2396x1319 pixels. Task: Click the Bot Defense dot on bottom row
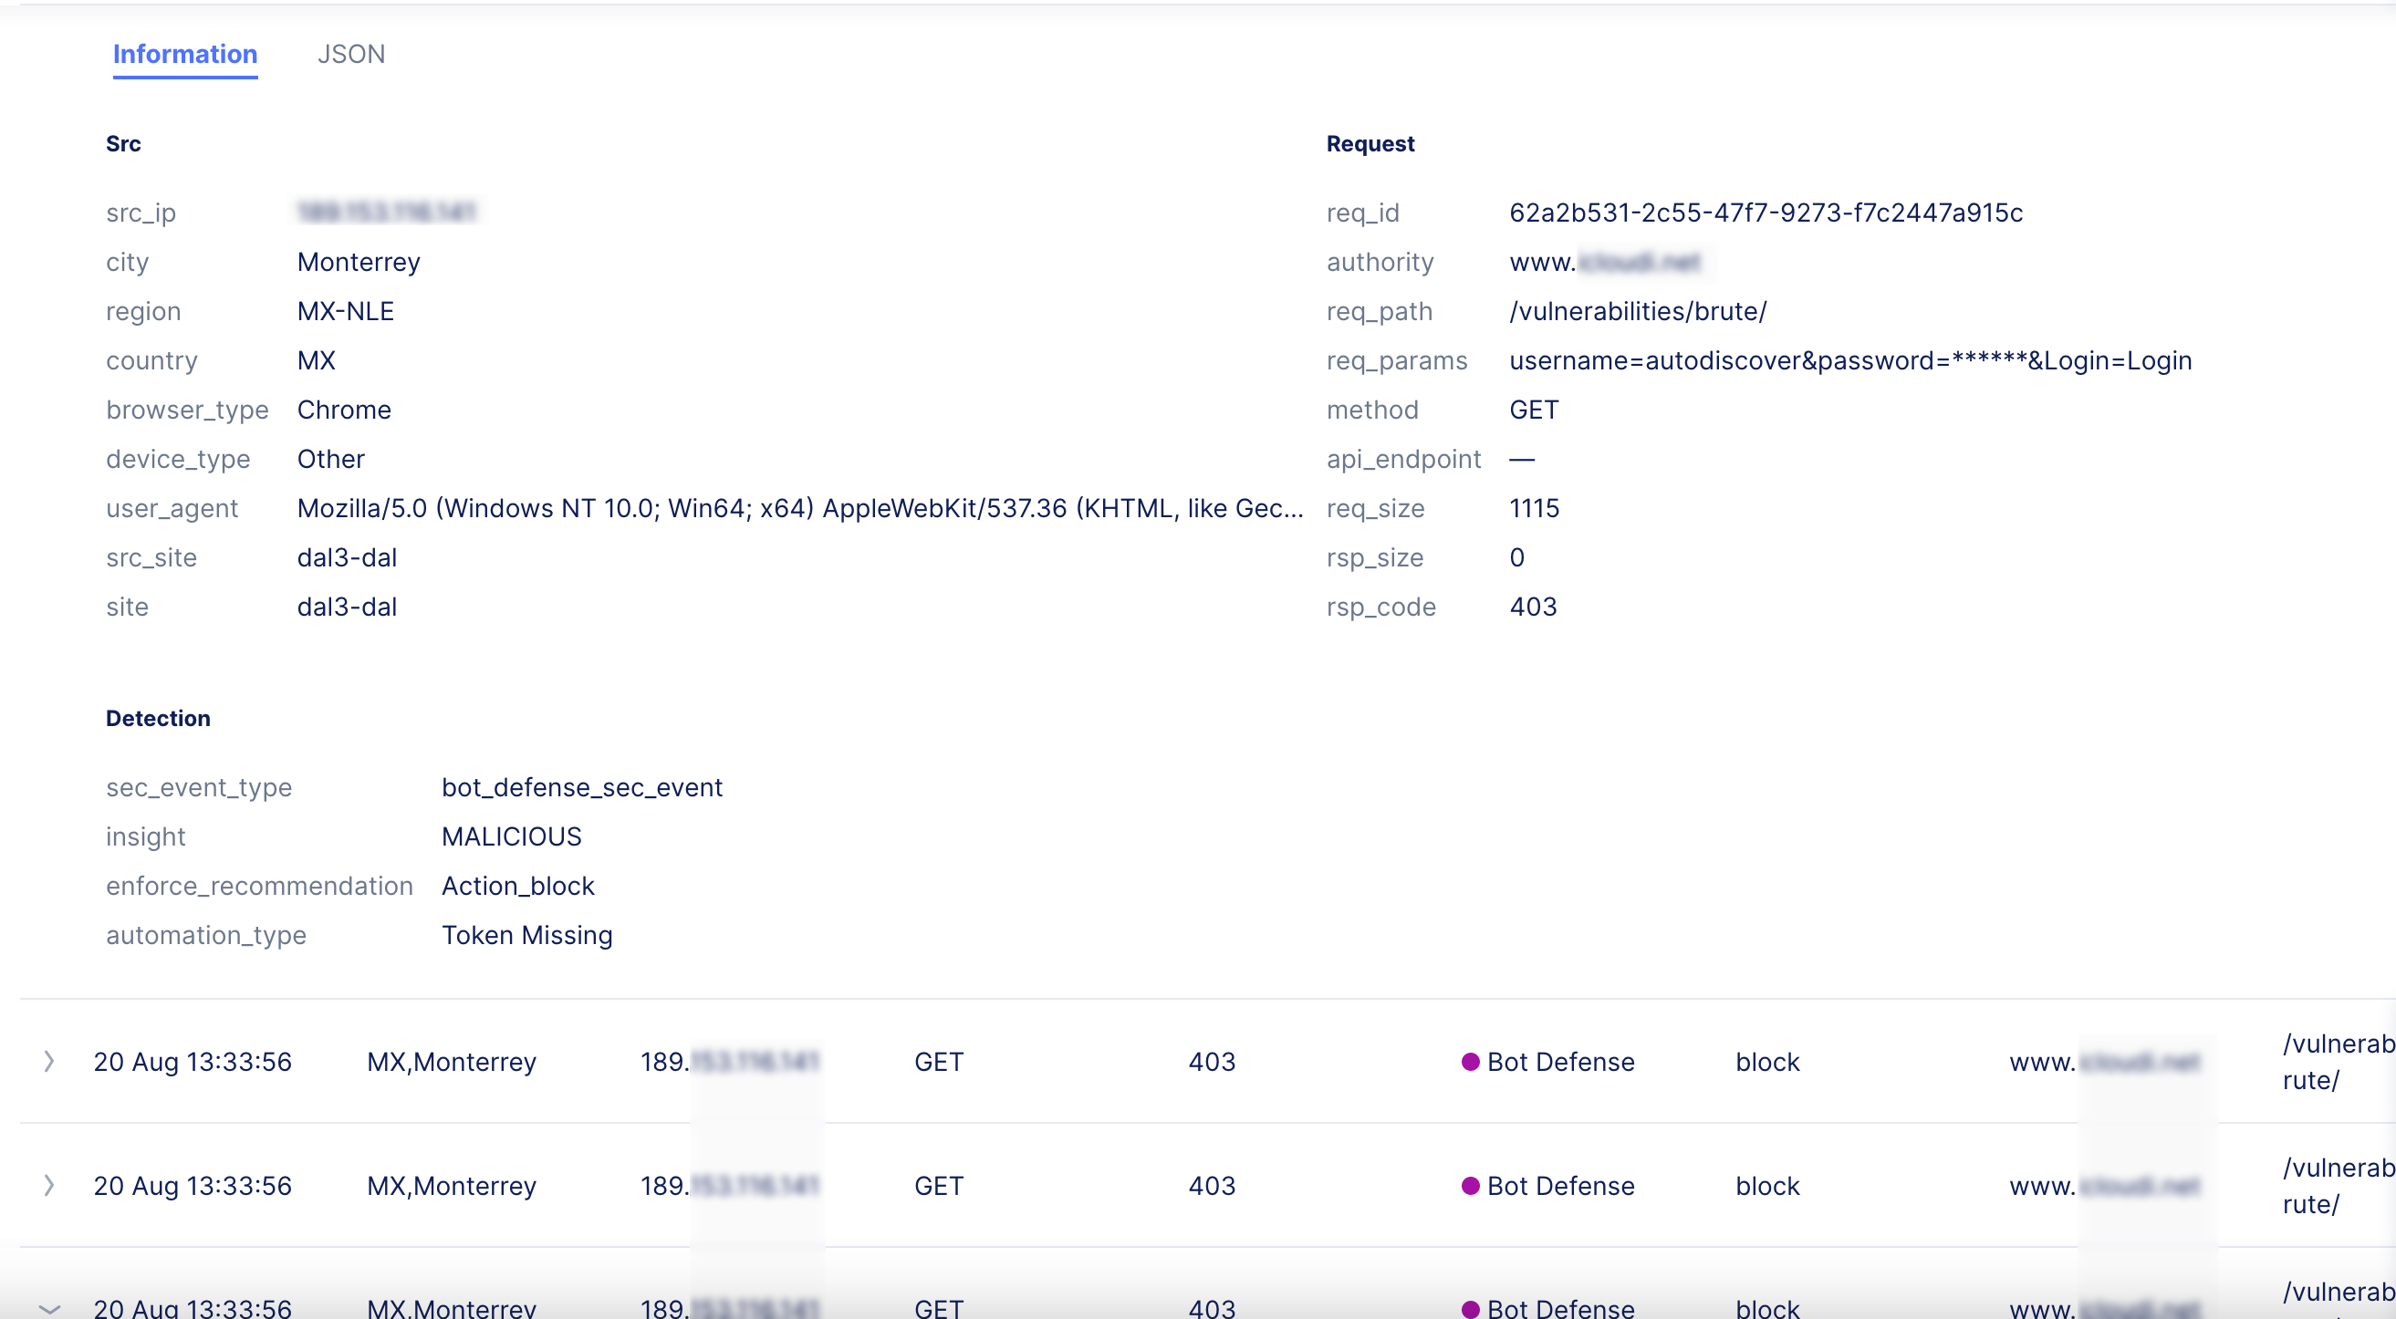coord(1471,1307)
